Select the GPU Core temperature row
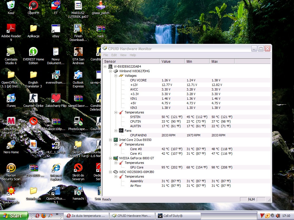 point(137,167)
